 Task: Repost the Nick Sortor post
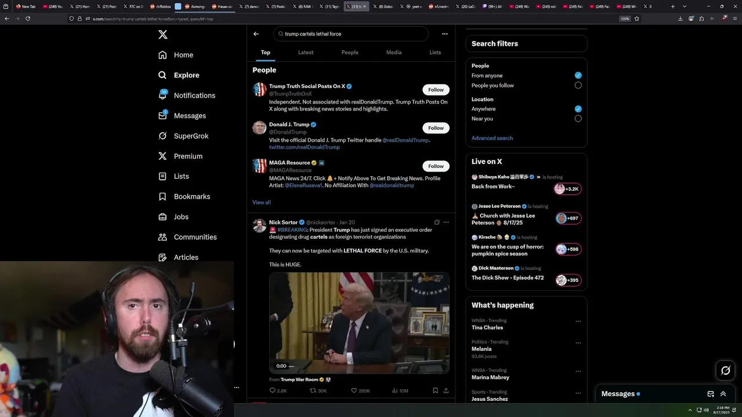[x=319, y=391]
